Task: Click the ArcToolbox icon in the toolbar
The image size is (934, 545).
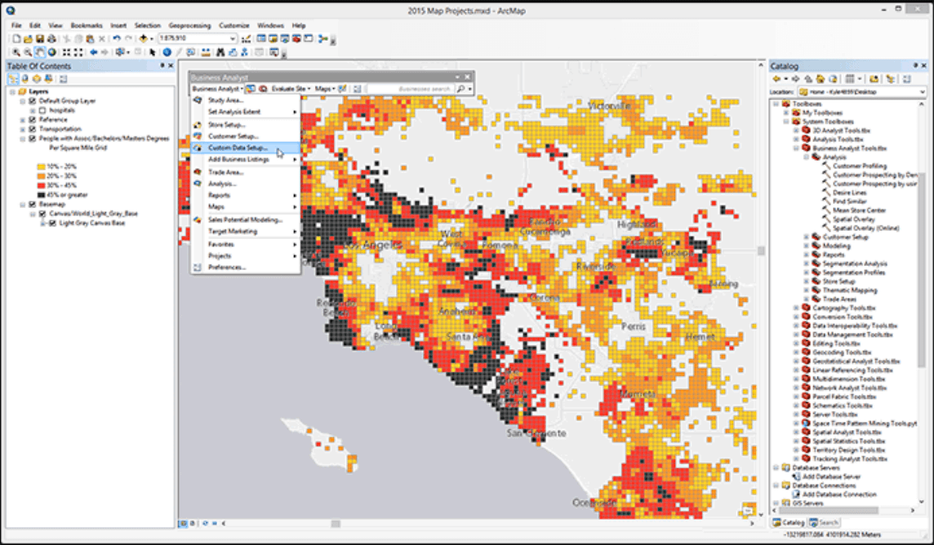Action: 296,38
